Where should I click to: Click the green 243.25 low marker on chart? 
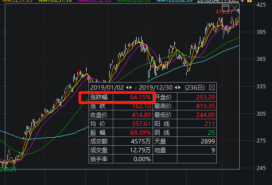pos(8,170)
